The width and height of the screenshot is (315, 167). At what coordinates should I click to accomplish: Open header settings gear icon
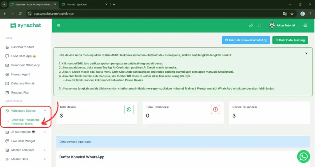coord(305,25)
